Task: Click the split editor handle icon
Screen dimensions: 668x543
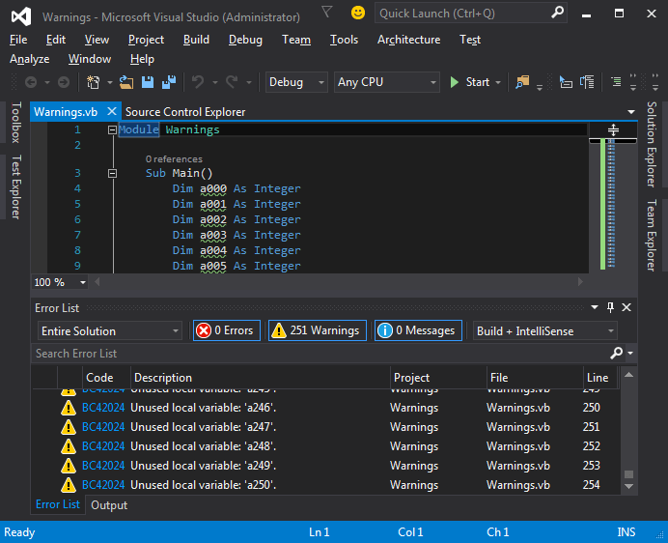Action: 613,129
